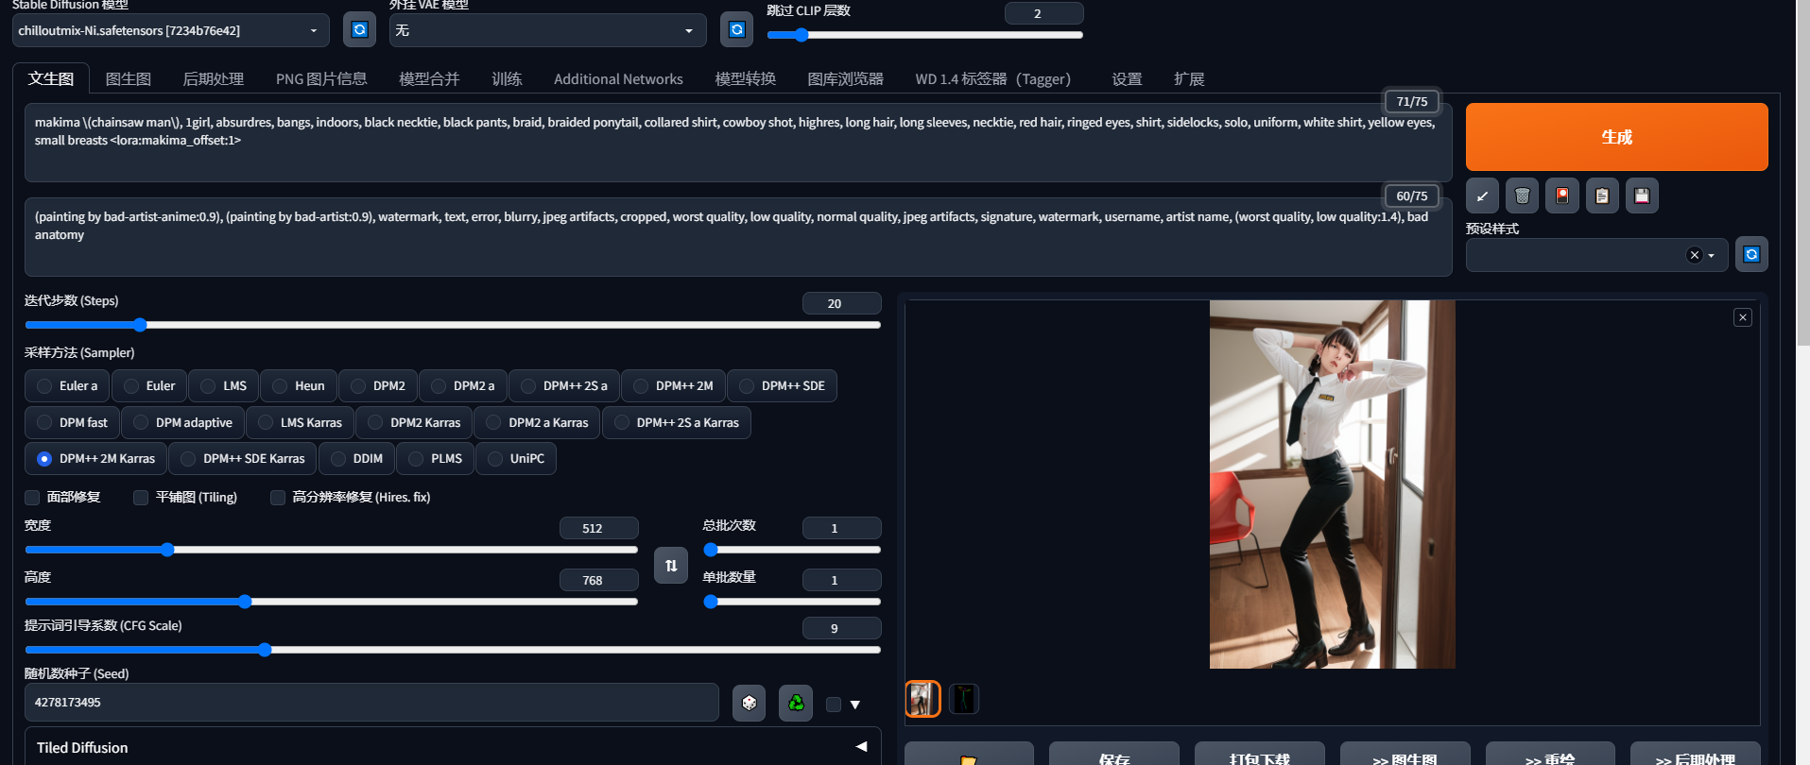Clear the preset style selection with the X
This screenshot has height=765, width=1810.
point(1695,255)
